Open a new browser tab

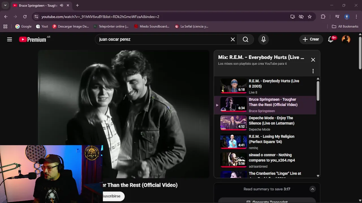(x=77, y=5)
